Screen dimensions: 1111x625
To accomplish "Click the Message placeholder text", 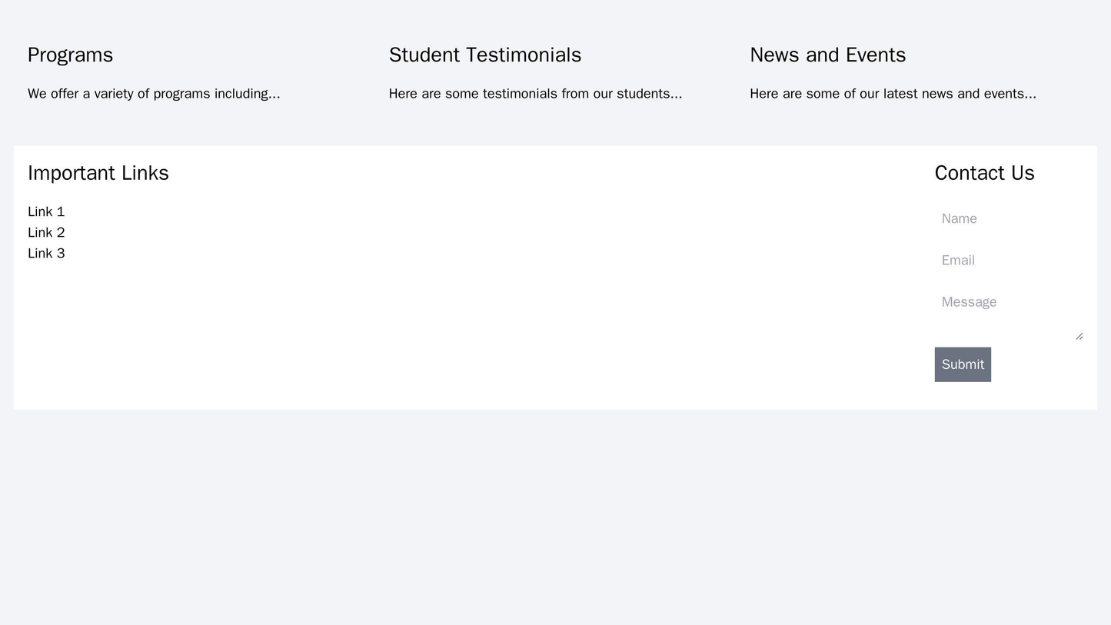I will [x=970, y=301].
